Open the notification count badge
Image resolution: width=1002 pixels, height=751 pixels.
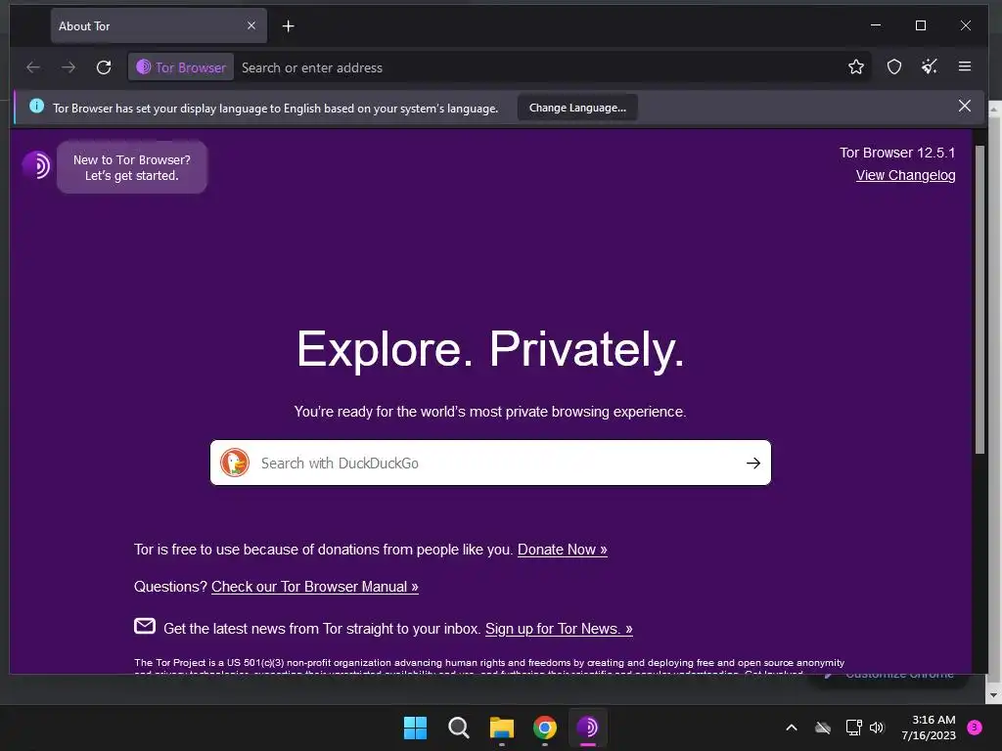coord(975,727)
